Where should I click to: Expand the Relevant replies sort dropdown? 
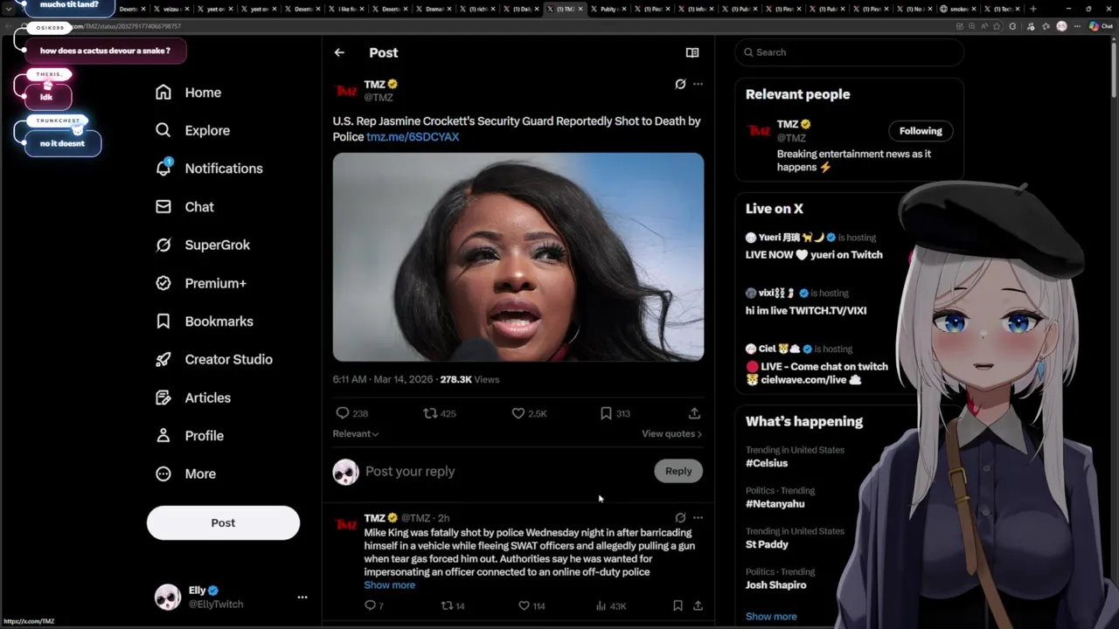356,434
